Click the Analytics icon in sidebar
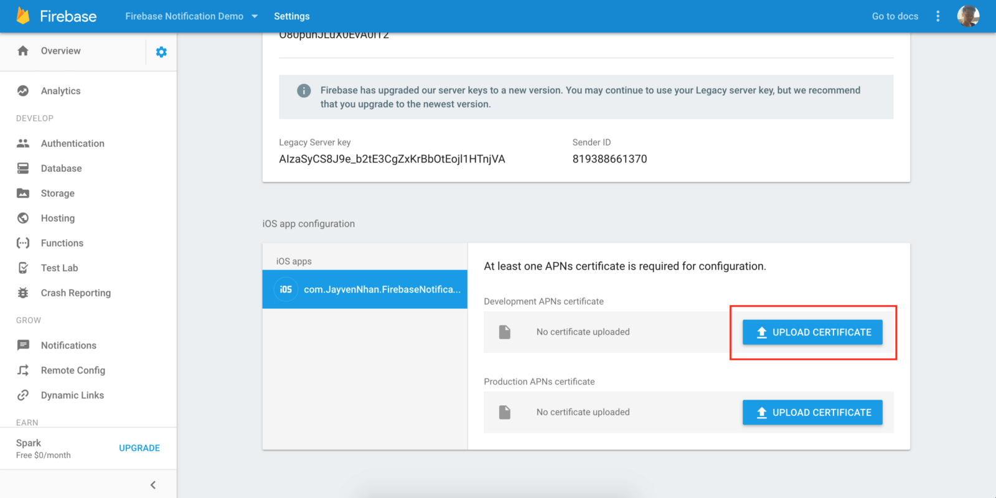The width and height of the screenshot is (996, 498). tap(23, 91)
